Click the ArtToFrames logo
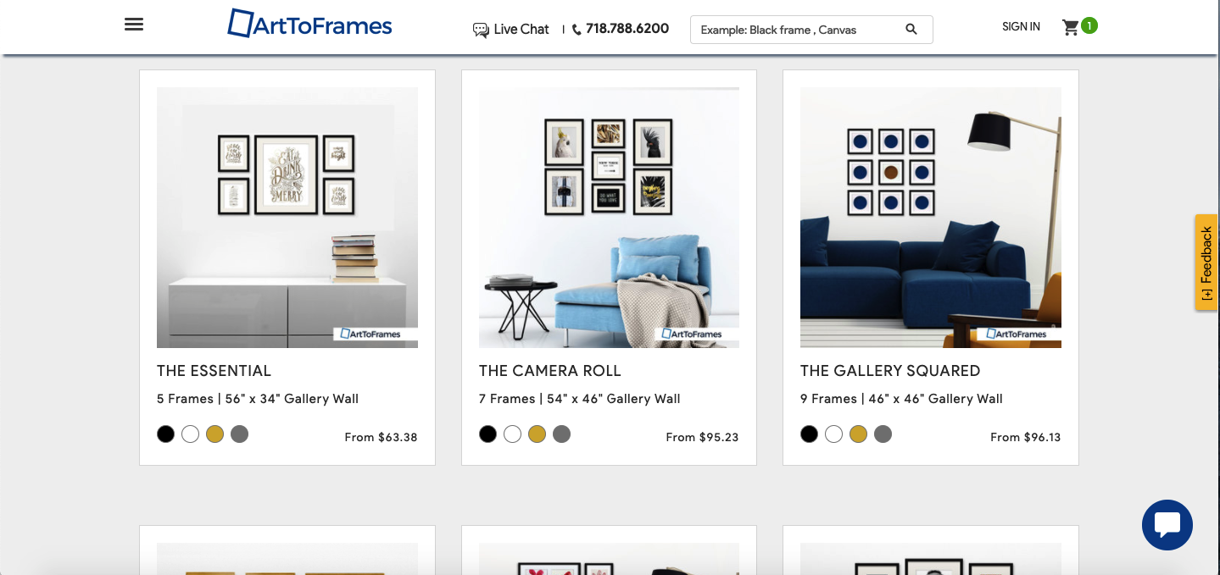 coord(309,24)
